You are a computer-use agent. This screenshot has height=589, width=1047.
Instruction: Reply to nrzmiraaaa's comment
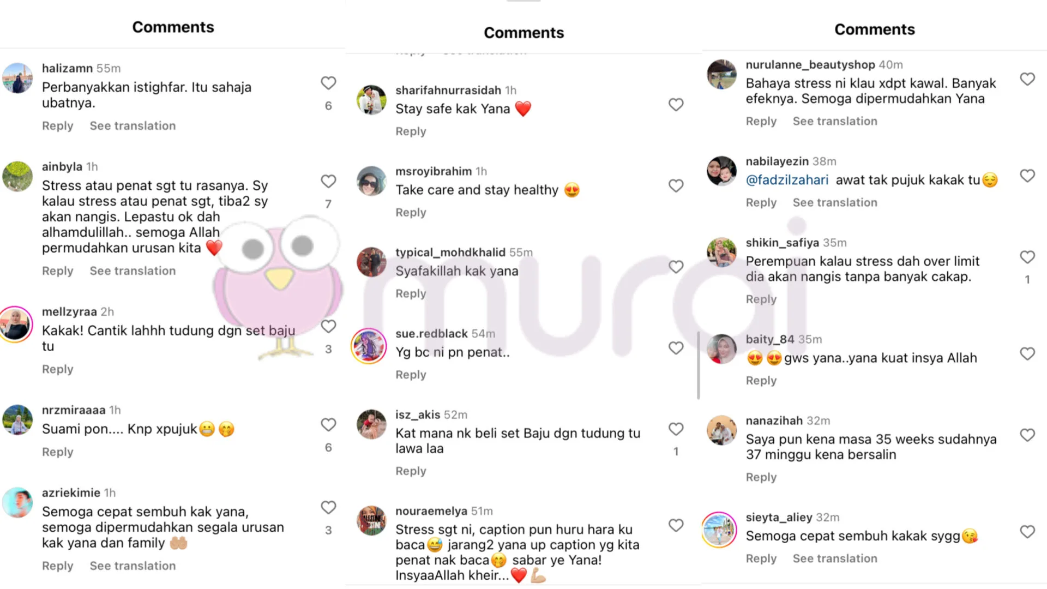[x=57, y=452]
